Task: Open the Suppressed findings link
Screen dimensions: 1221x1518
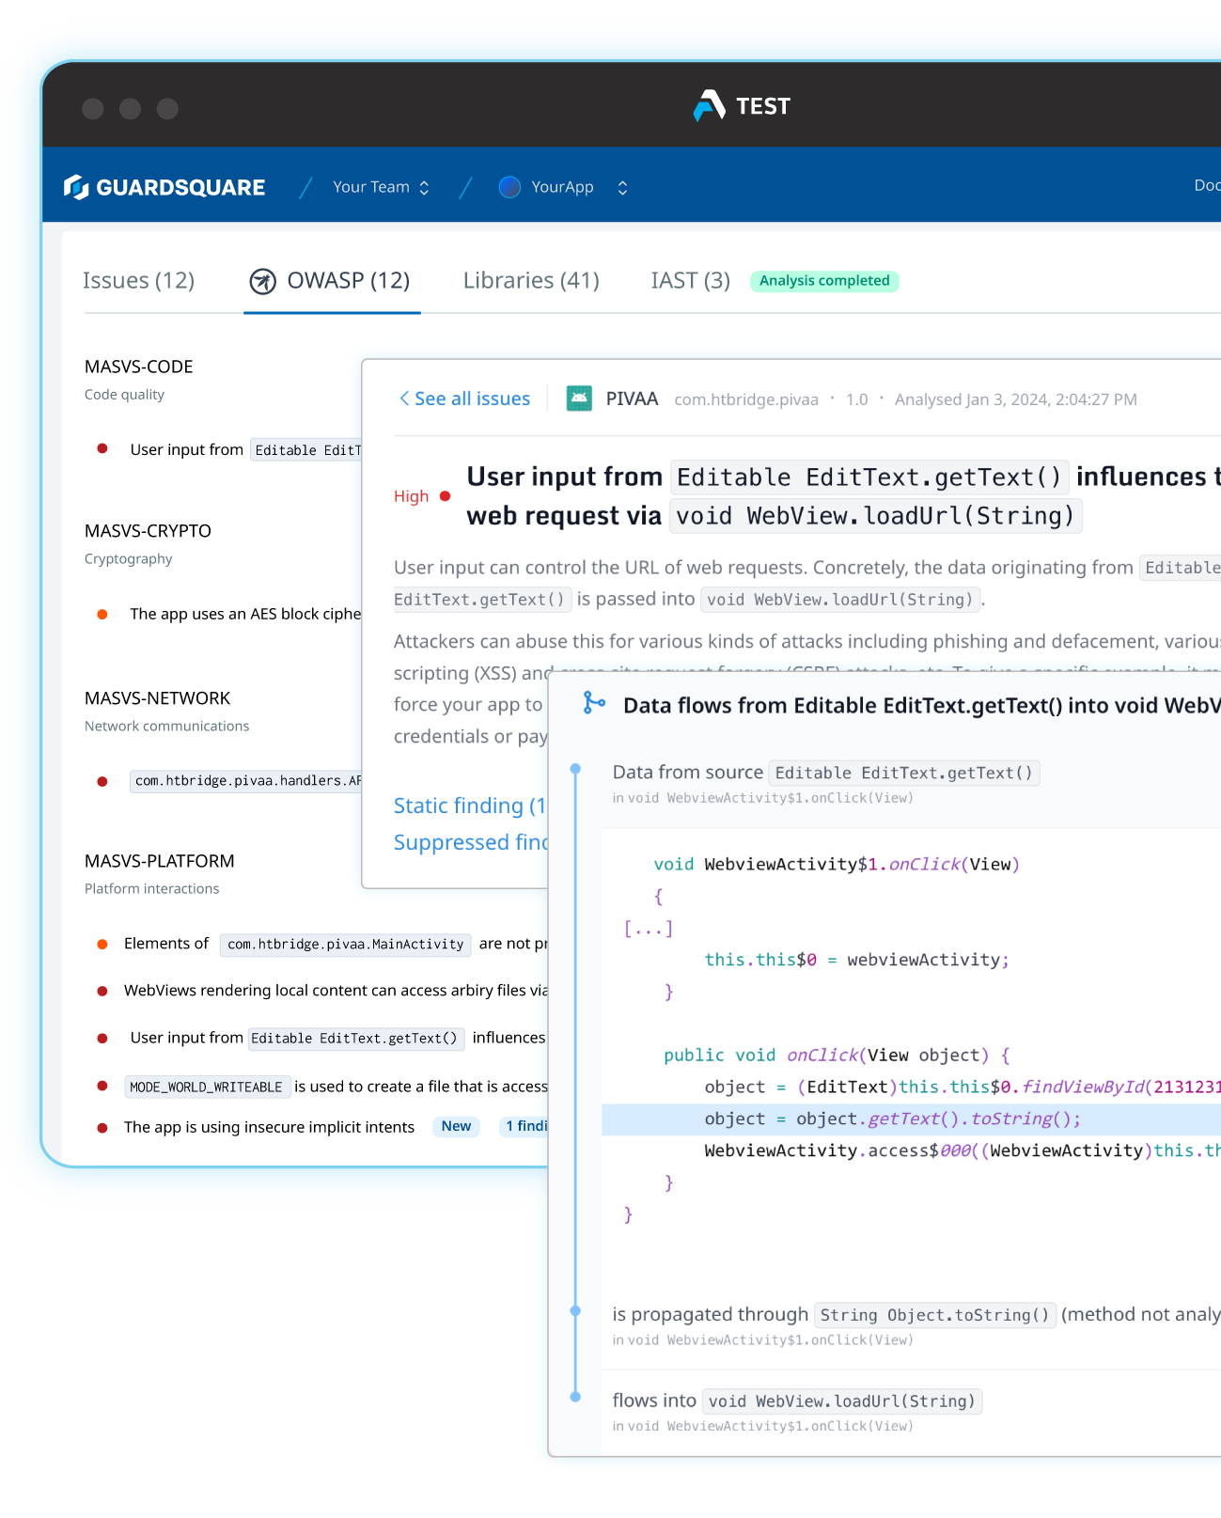Action: (x=470, y=842)
